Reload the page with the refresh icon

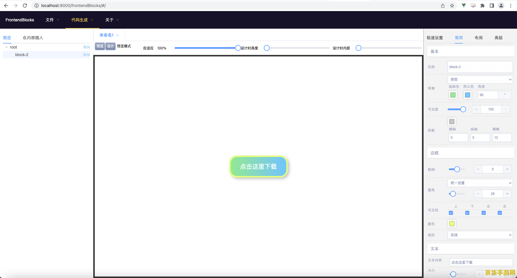click(25, 6)
